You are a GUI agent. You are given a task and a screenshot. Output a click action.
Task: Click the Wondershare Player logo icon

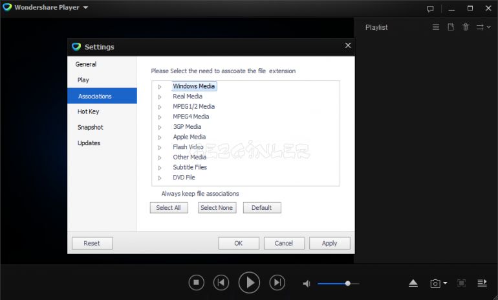pos(7,7)
